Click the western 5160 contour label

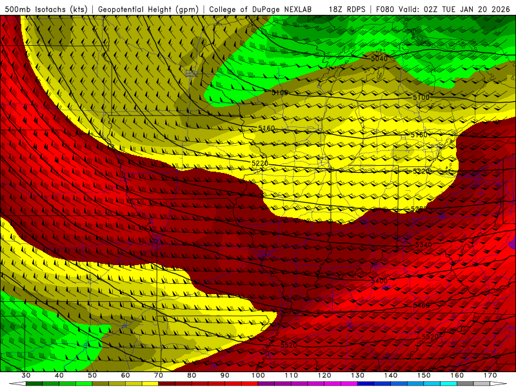(266, 128)
